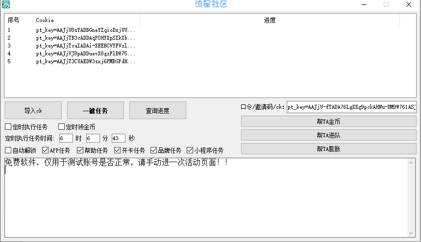
Task: Click the 帮TA膨胀 button
Action: pyautogui.click(x=328, y=149)
